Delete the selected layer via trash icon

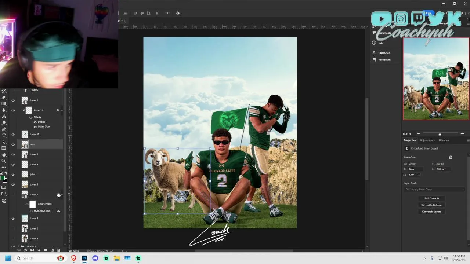(58, 250)
